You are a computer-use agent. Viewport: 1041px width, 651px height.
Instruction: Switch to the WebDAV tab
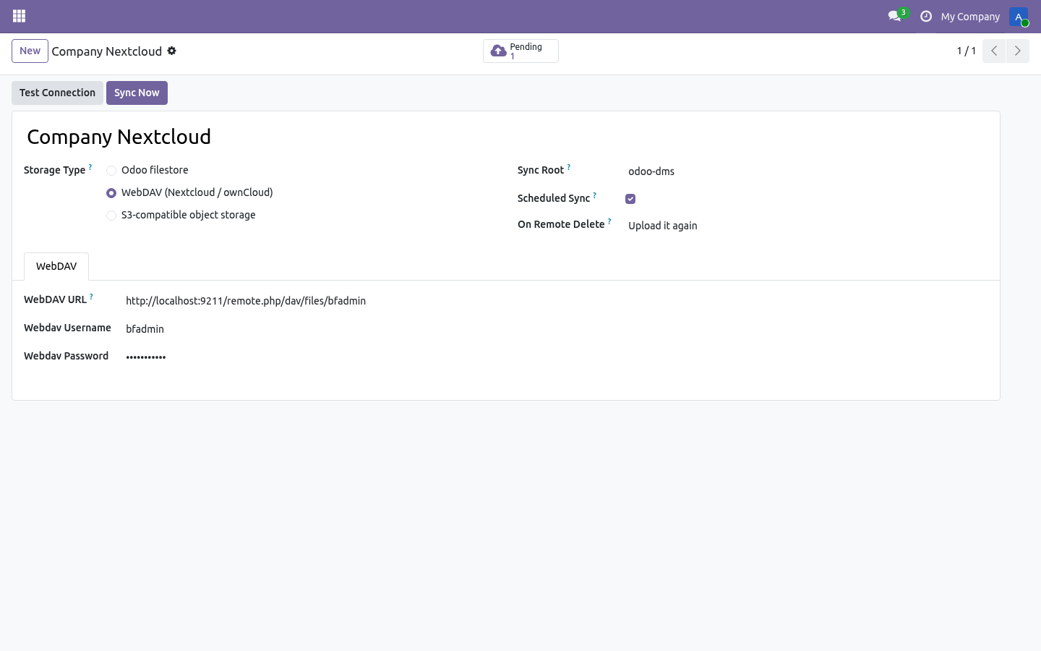pos(56,266)
